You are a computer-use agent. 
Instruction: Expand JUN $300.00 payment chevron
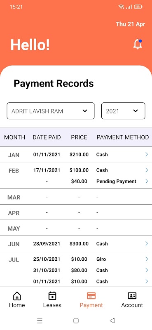[x=147, y=243]
